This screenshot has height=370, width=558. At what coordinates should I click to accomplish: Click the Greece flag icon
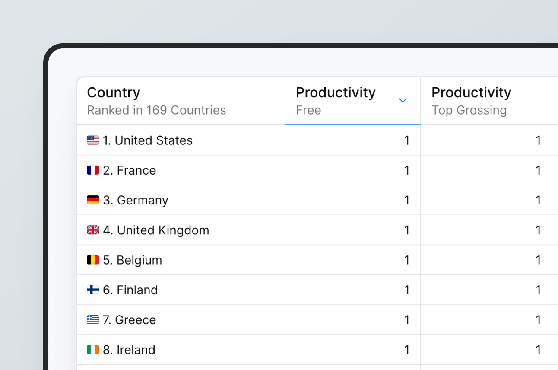click(93, 319)
